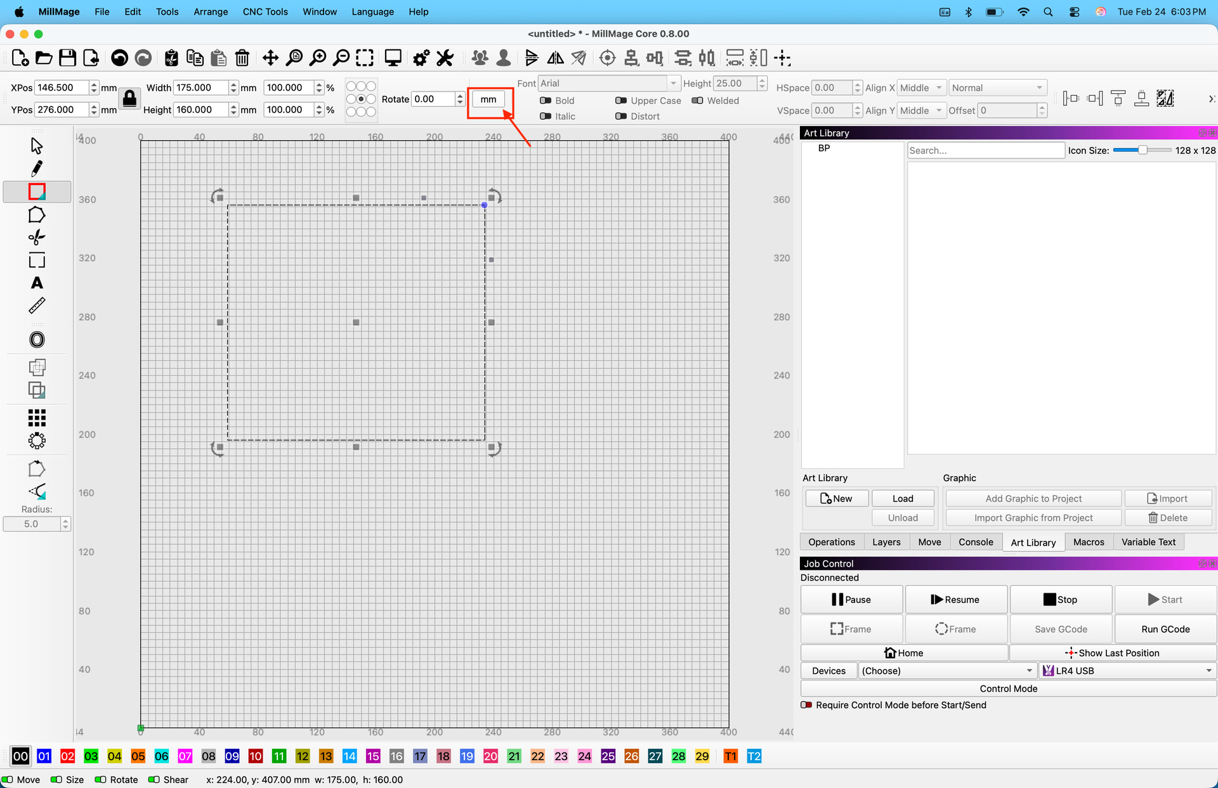Viewport: 1218px width, 788px height.
Task: Select the red 02 layer color swatch
Action: pos(67,756)
